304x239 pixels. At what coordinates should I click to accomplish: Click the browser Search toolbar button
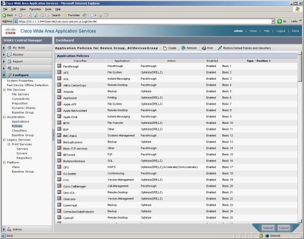click(x=54, y=15)
